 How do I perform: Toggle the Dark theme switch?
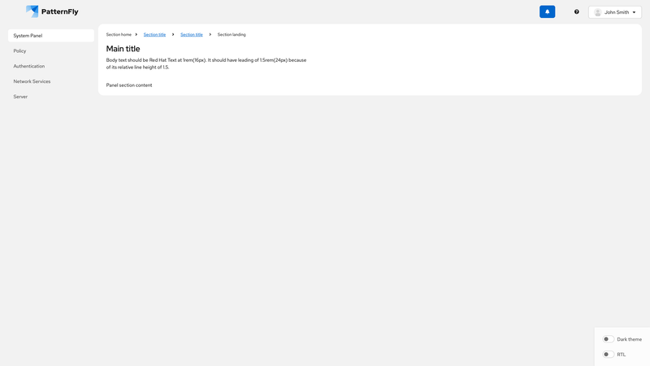(x=608, y=339)
